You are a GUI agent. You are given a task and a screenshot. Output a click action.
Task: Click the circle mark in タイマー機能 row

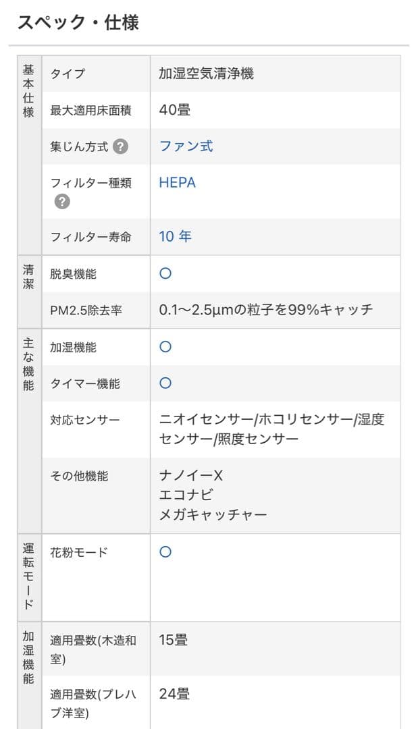(x=165, y=383)
